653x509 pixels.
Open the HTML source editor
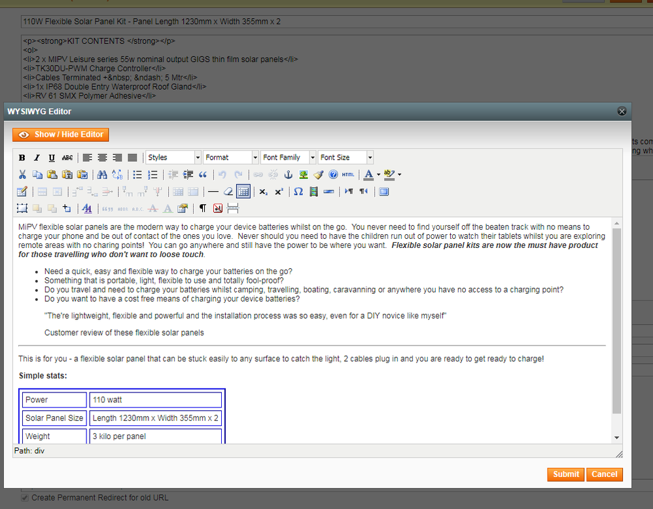point(348,175)
